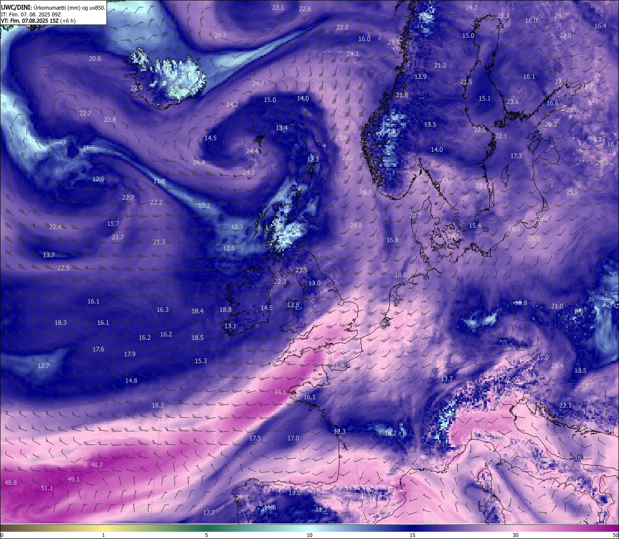Click the 13.1 value southwest of Ireland
Viewport: 619px width, 539px height.
click(x=230, y=326)
